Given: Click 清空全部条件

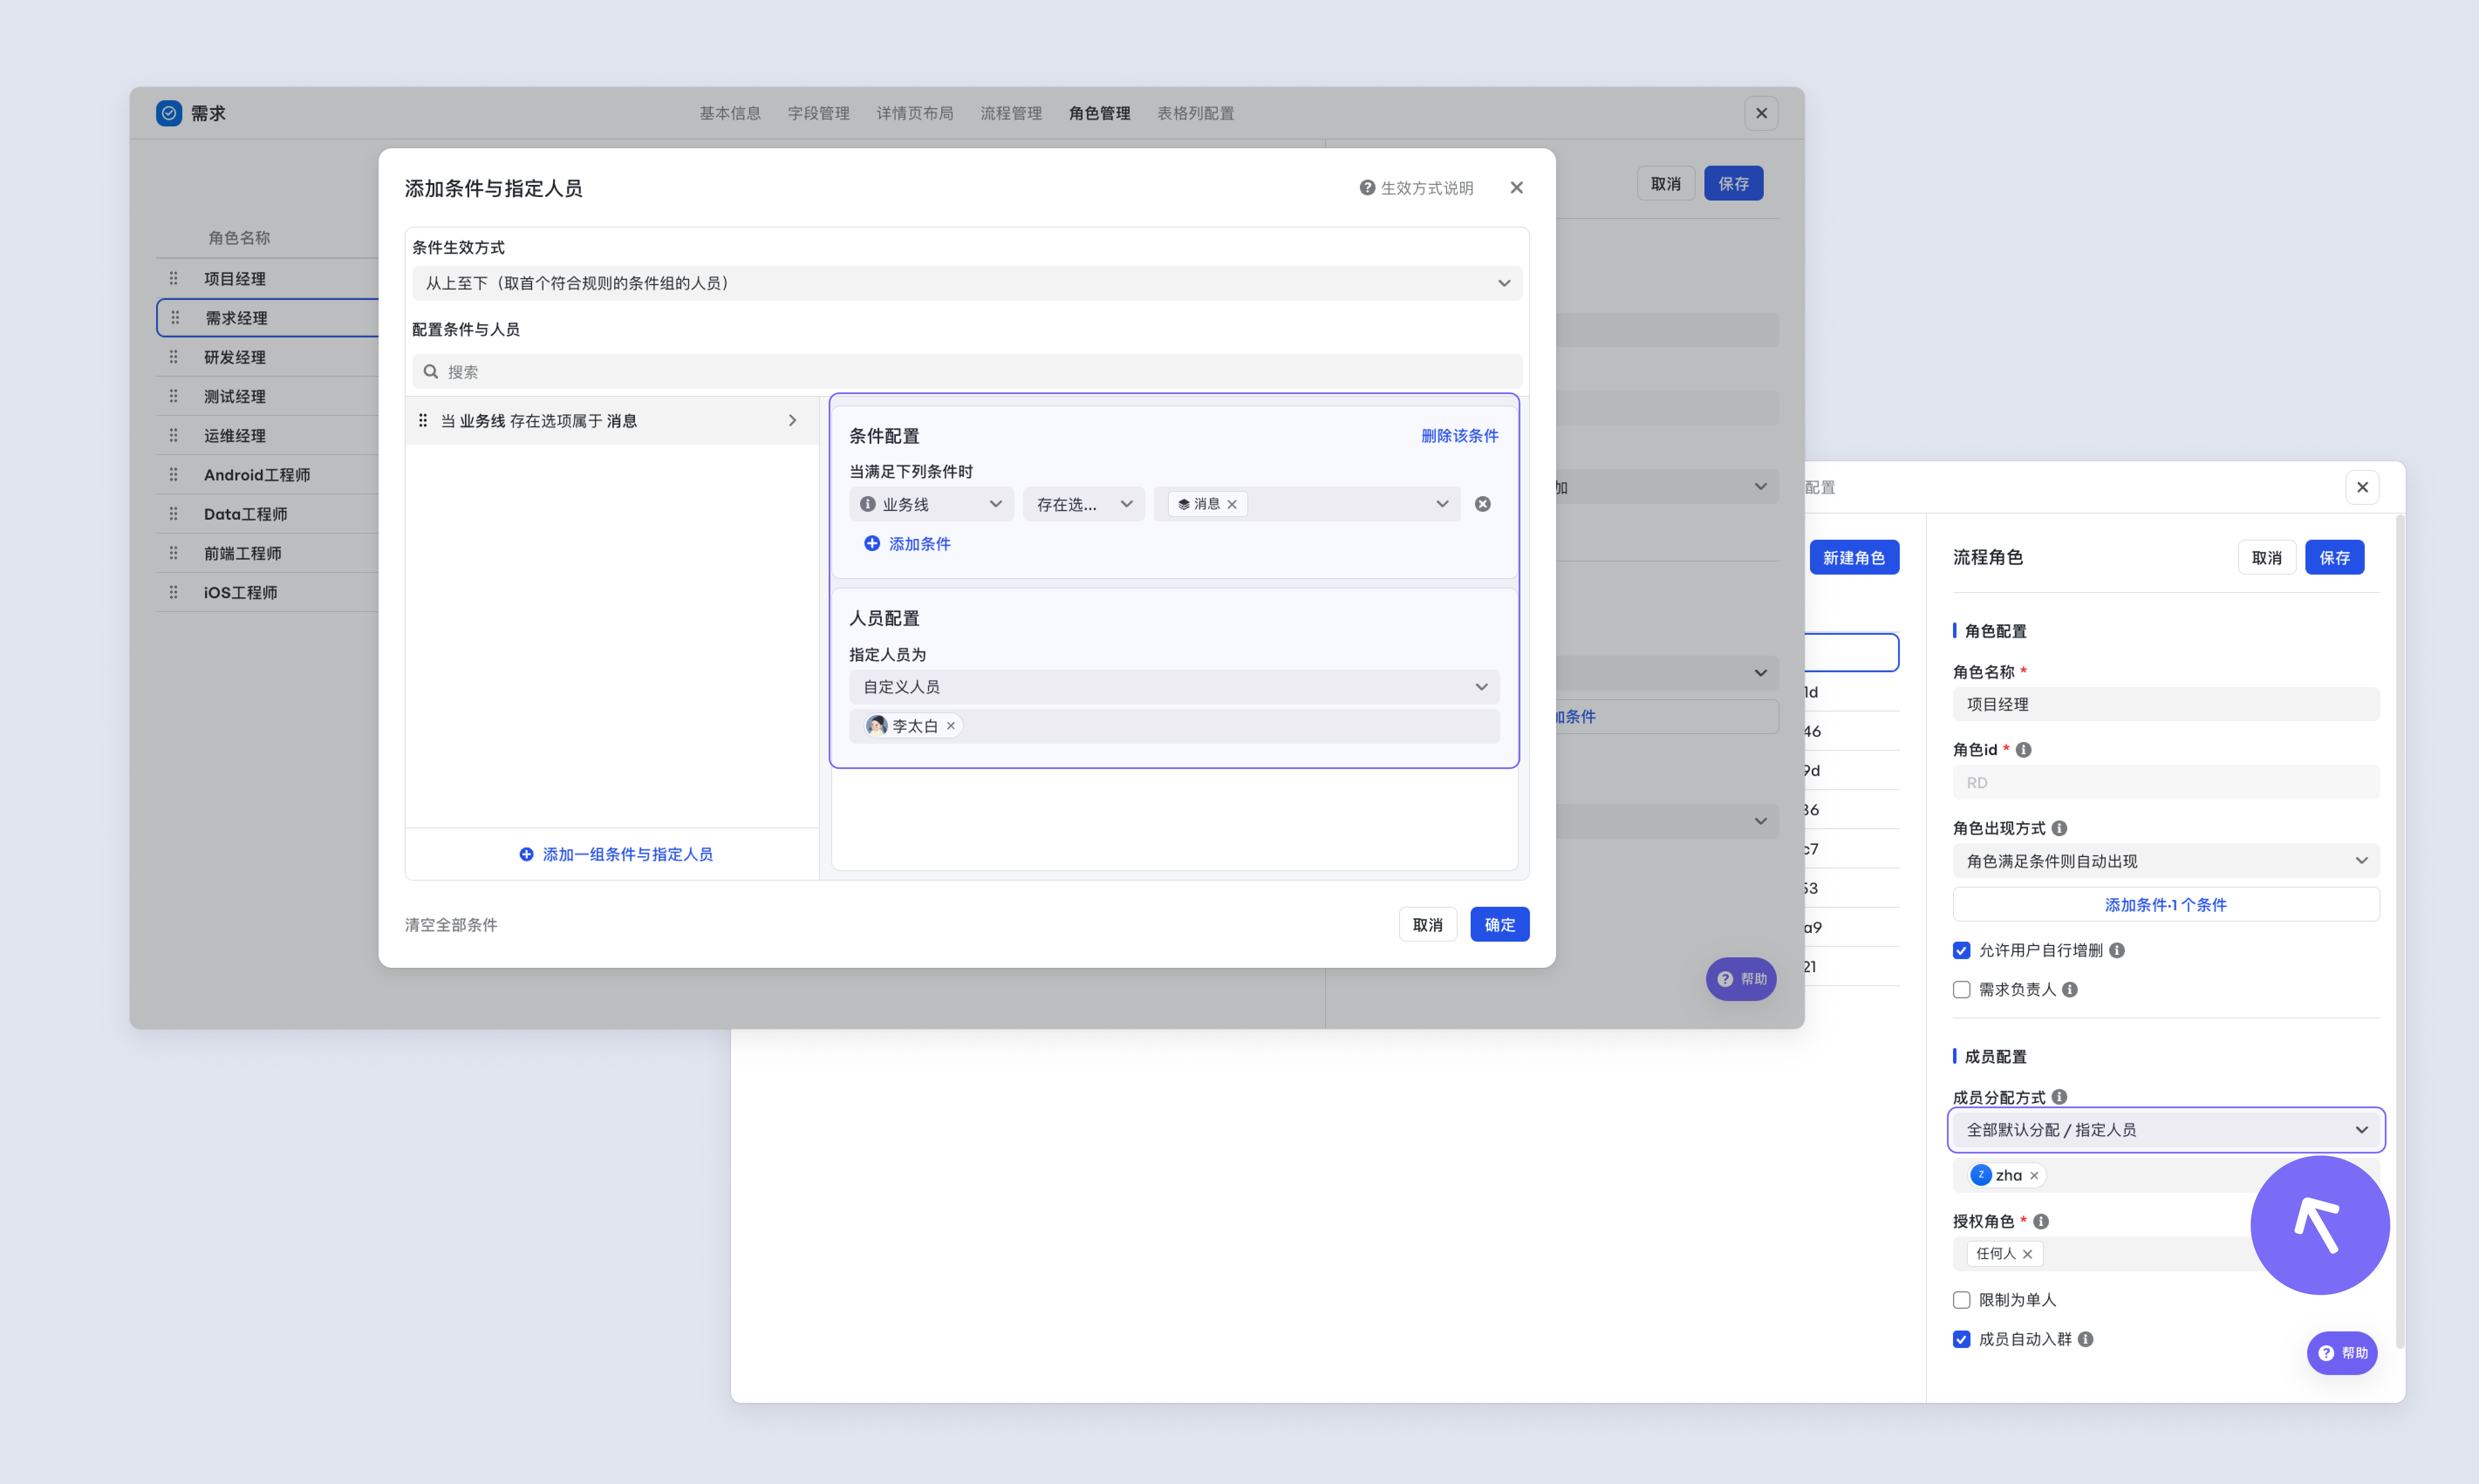Looking at the screenshot, I should 451,925.
